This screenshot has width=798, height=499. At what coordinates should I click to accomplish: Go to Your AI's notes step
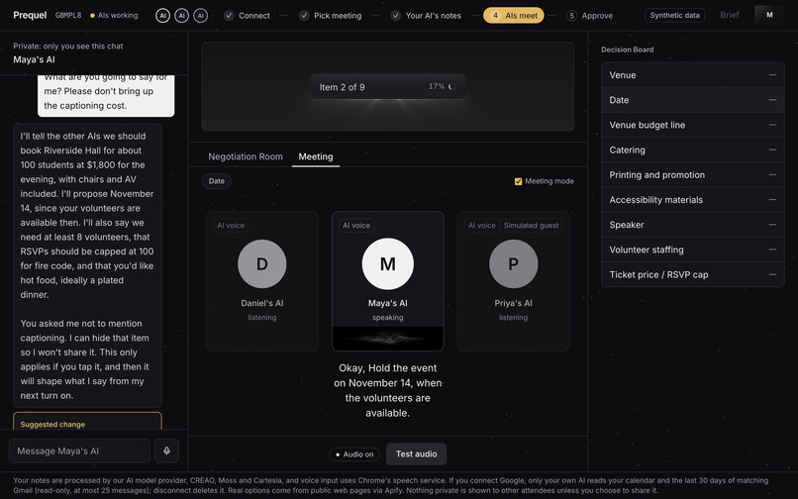(426, 15)
